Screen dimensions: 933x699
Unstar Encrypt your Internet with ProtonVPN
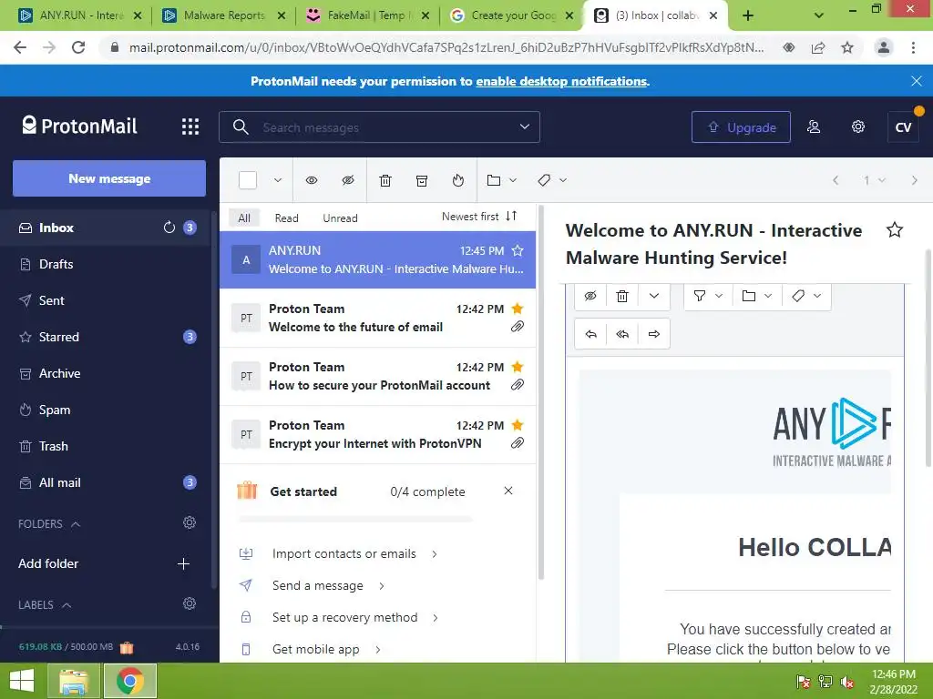518,424
